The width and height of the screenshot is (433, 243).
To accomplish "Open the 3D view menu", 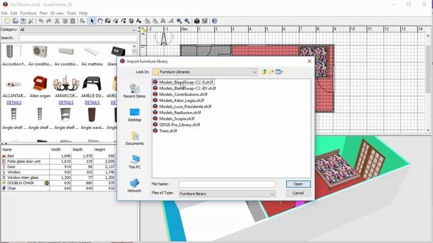I will tap(57, 13).
